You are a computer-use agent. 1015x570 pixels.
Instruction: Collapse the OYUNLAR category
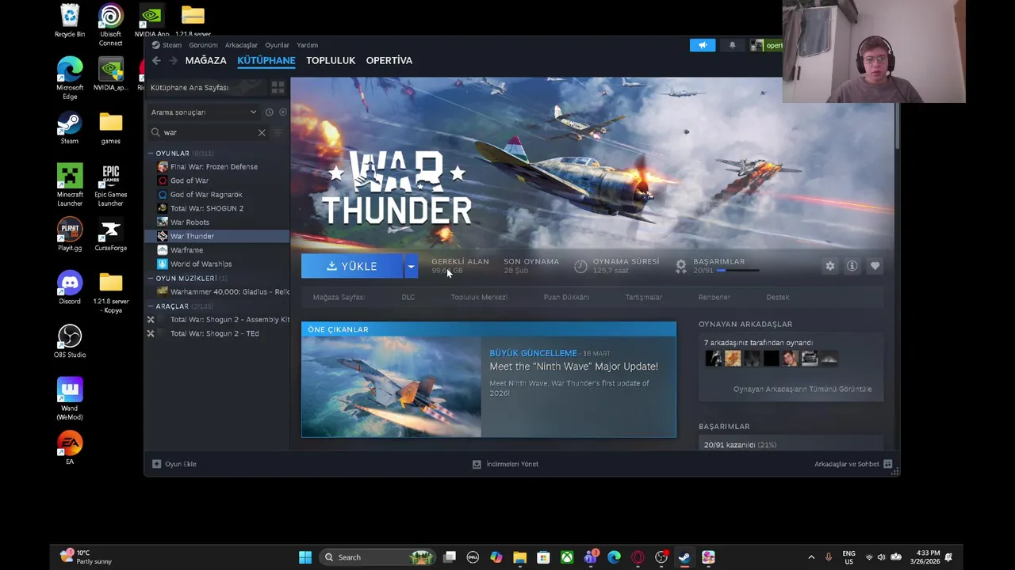pos(151,154)
